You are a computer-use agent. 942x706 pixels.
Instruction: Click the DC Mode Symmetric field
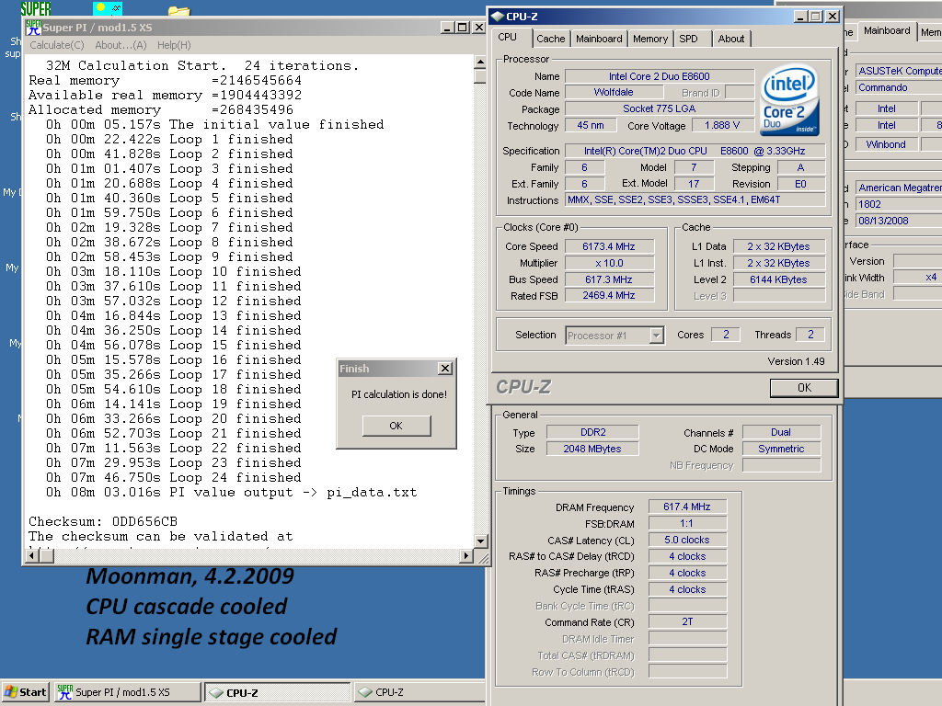(x=782, y=449)
